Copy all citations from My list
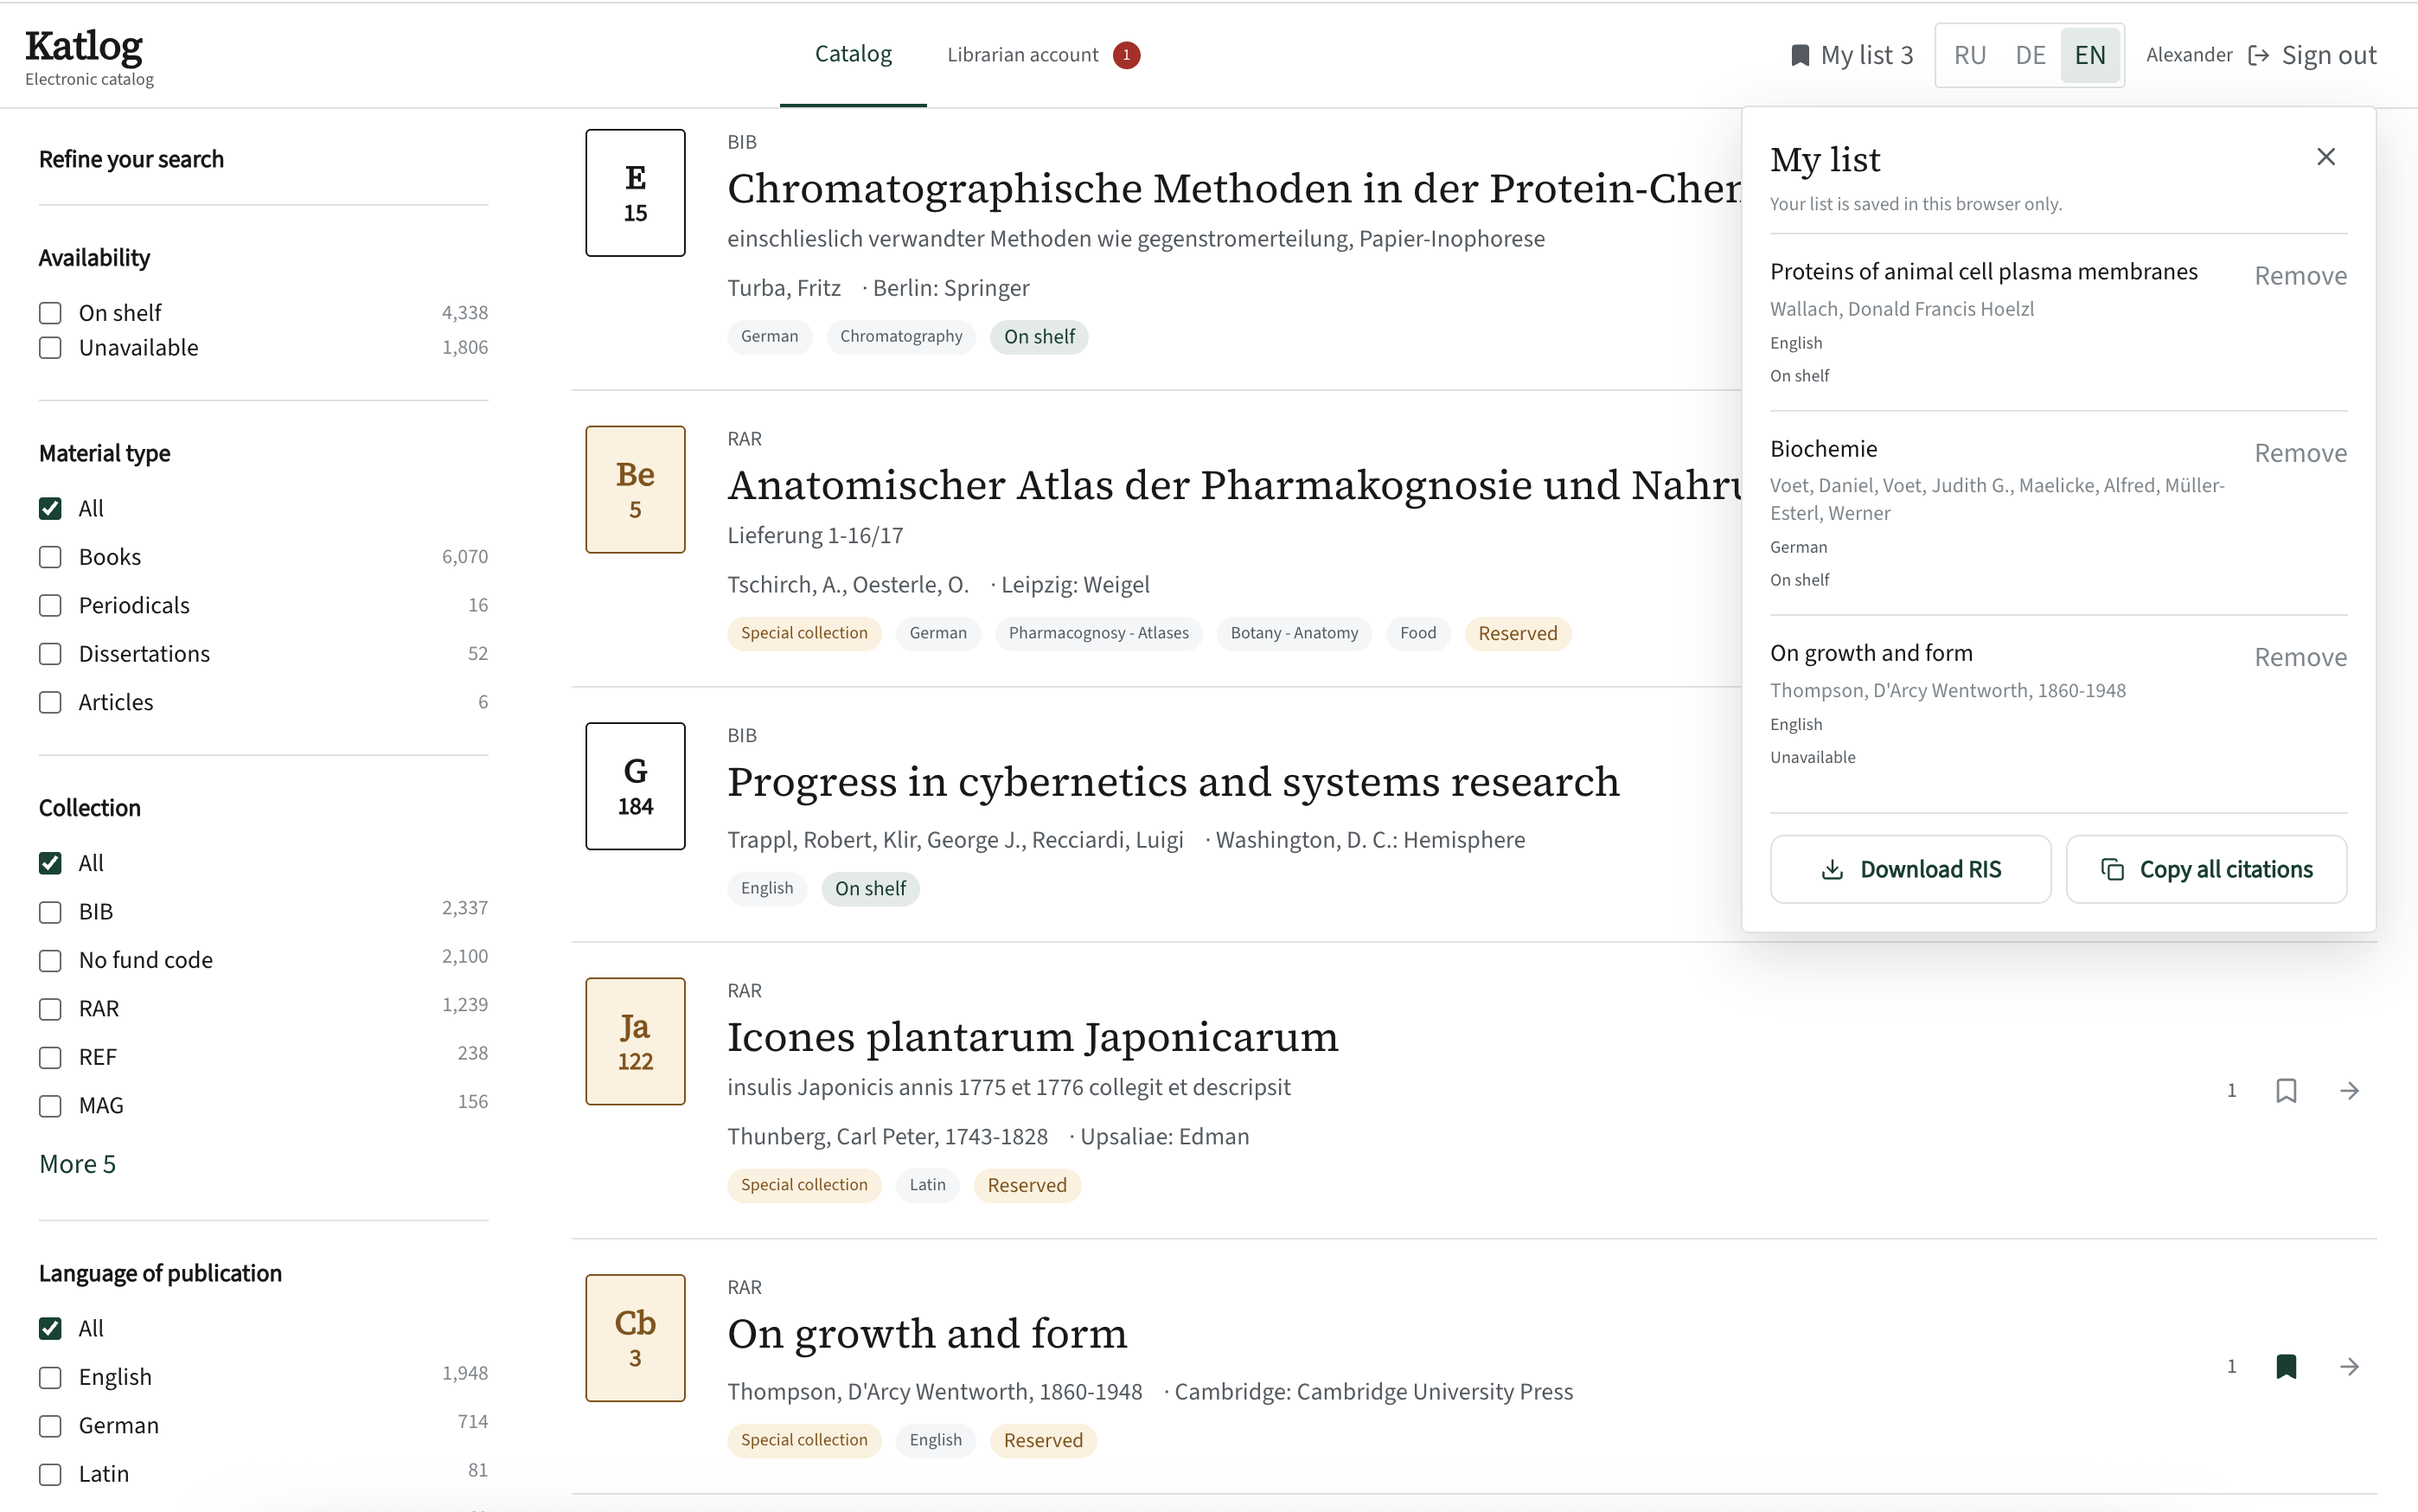 pos(2206,869)
